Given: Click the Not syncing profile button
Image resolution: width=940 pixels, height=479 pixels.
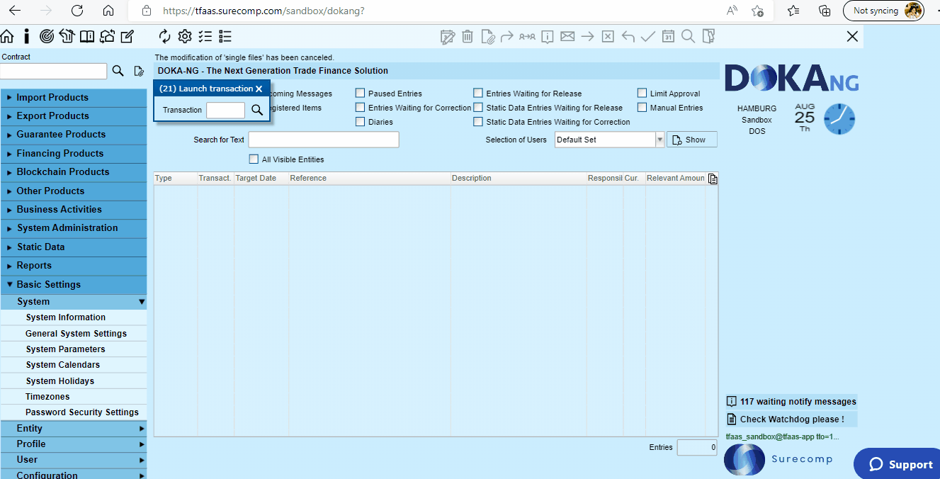Looking at the screenshot, I should click(883, 11).
